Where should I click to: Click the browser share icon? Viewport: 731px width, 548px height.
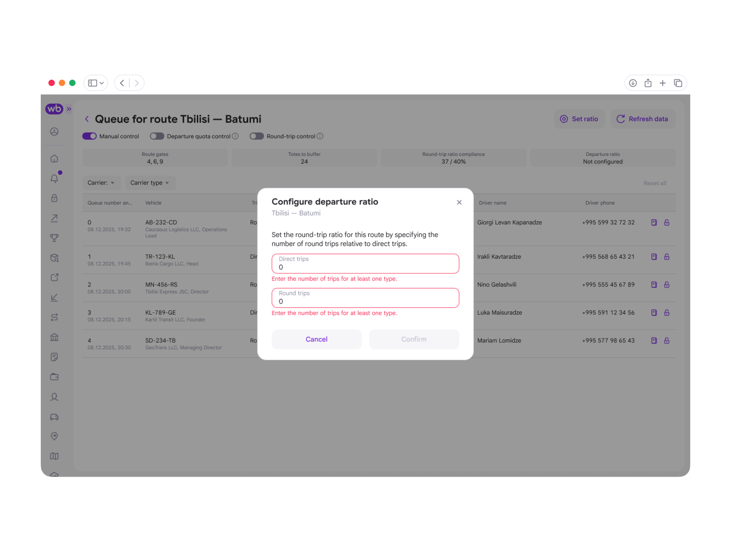[648, 83]
